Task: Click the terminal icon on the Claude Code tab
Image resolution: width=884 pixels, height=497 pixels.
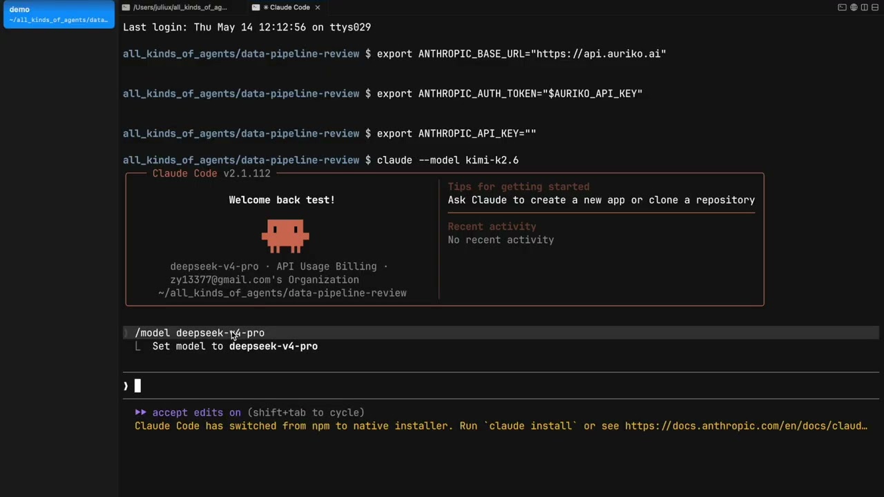Action: point(256,8)
